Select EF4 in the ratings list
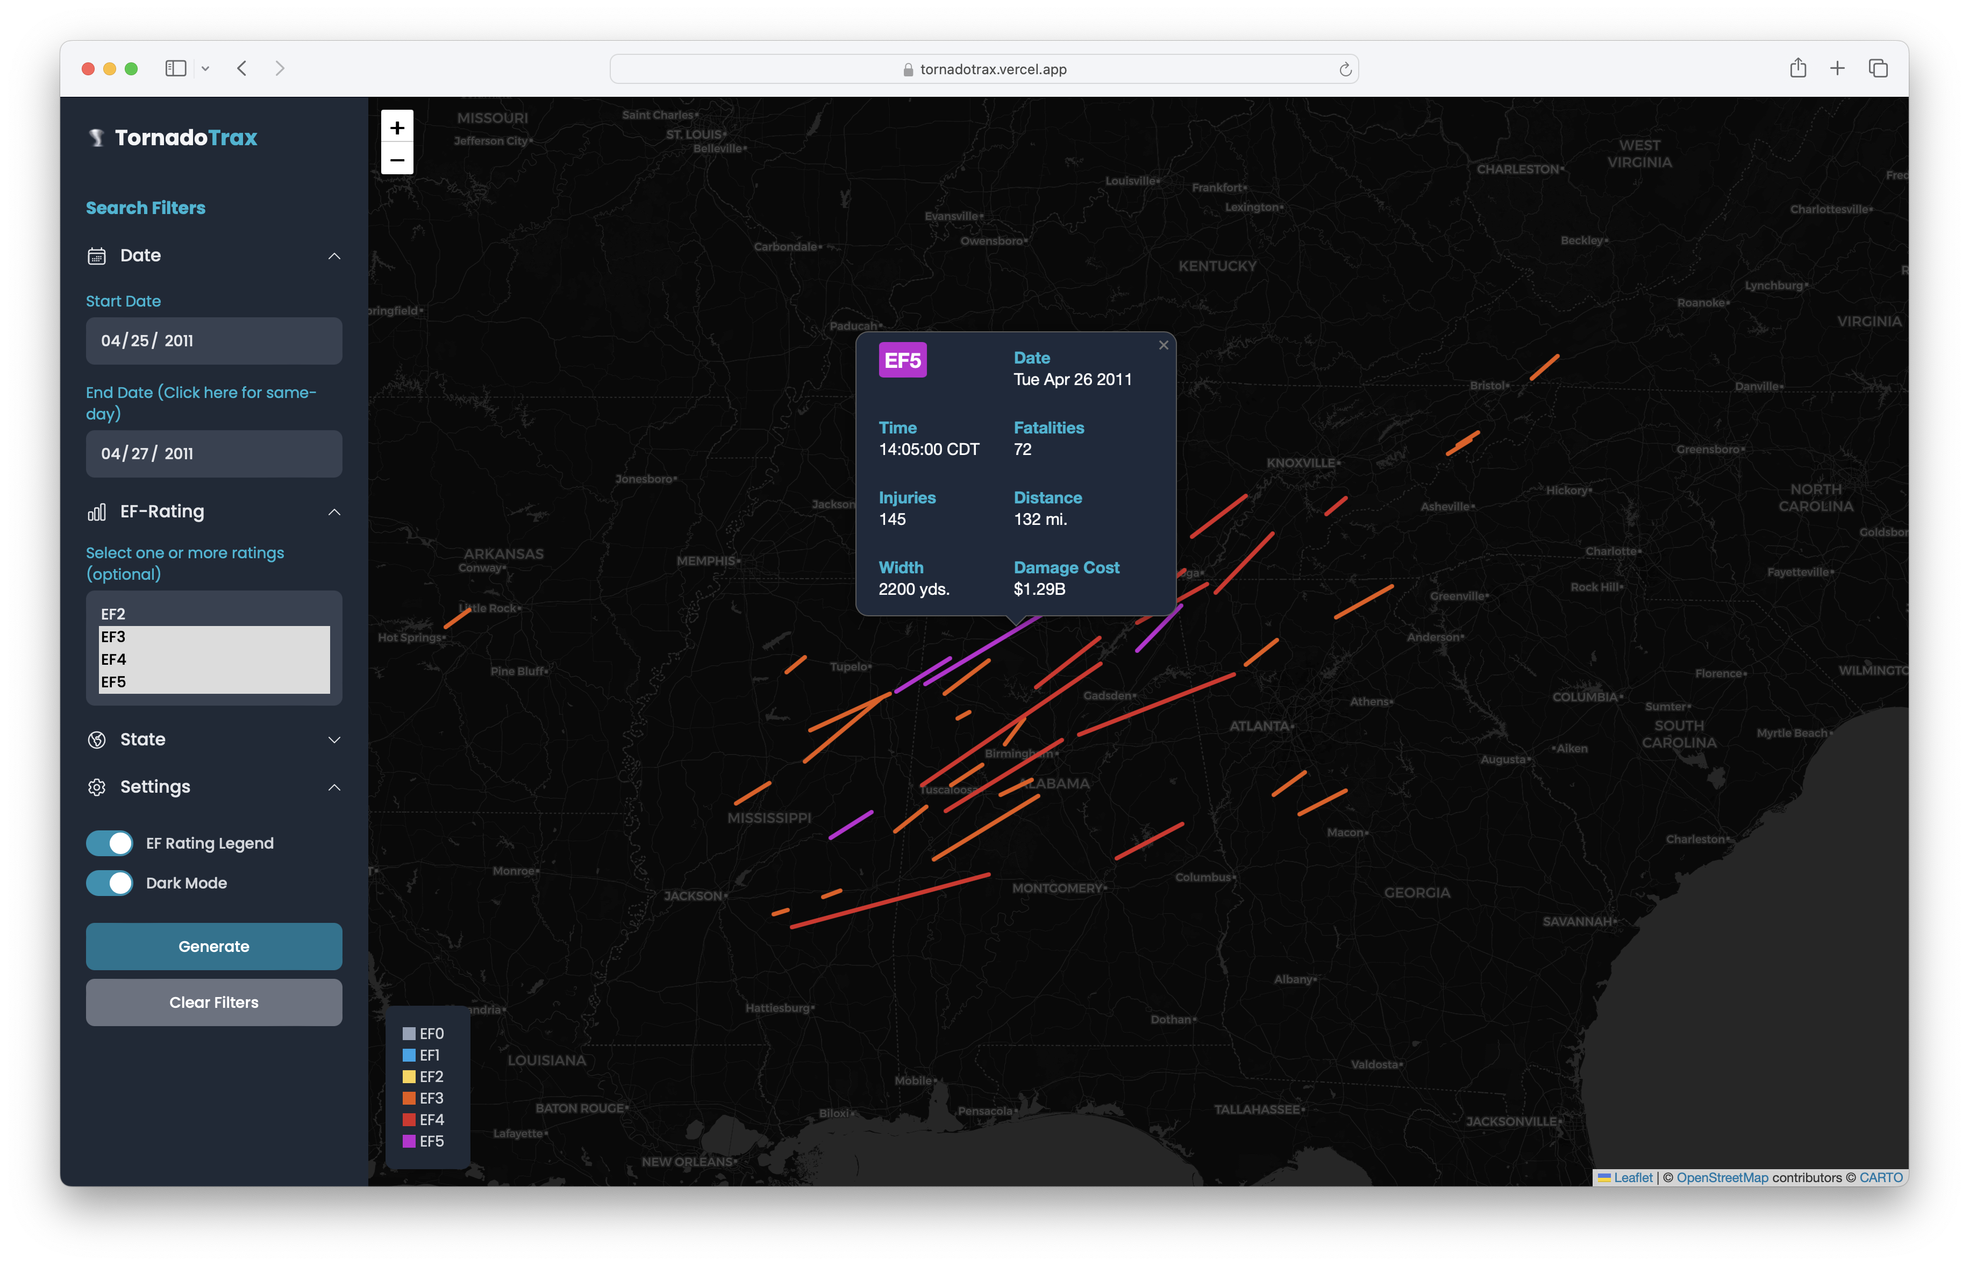 pos(215,659)
